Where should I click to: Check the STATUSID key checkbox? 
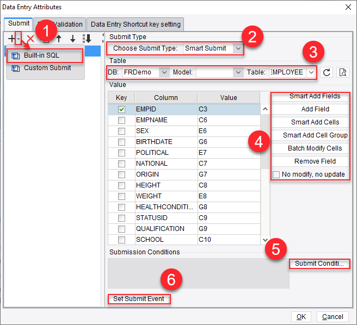[121, 218]
